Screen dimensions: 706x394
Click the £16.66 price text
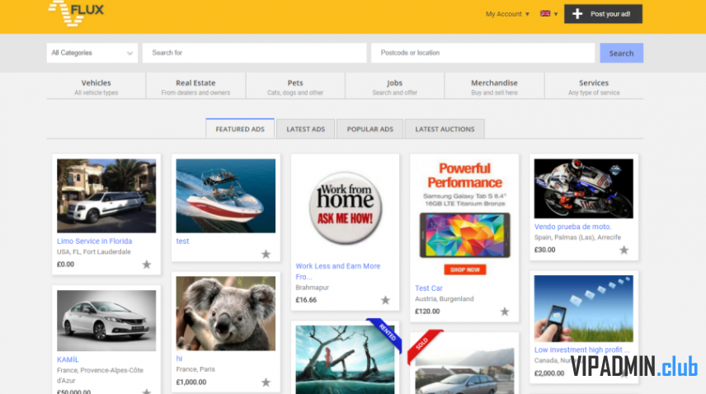pyautogui.click(x=306, y=300)
